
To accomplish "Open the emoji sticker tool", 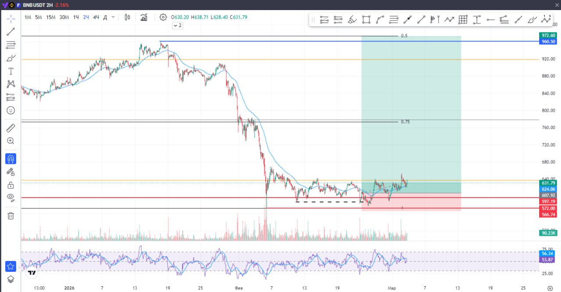I will point(11,111).
